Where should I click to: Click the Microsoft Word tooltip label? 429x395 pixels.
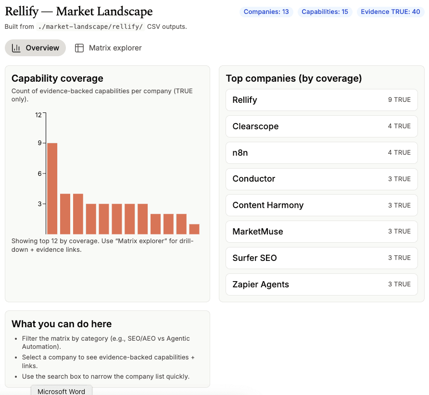(61, 391)
